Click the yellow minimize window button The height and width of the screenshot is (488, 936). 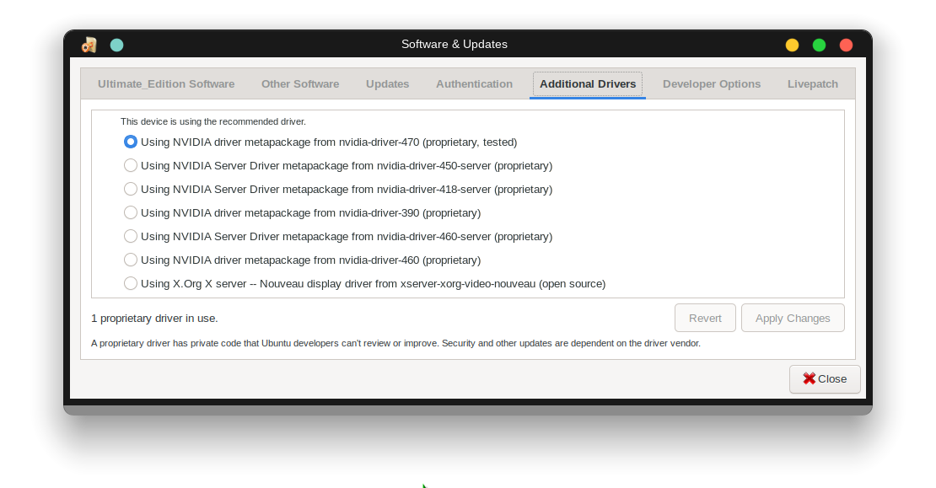[x=792, y=45]
